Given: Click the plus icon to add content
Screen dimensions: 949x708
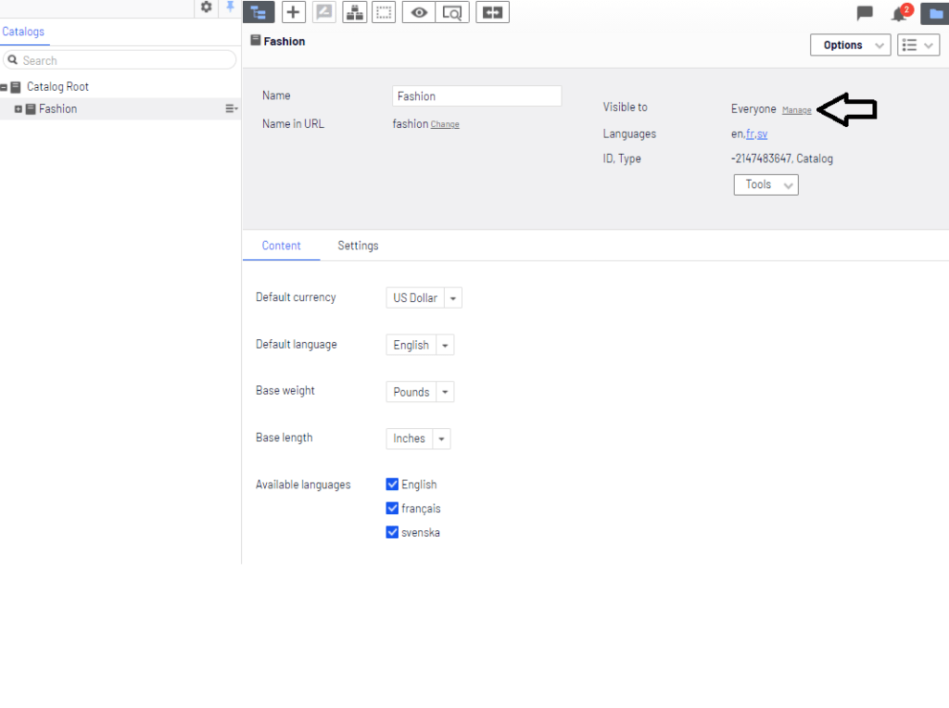Looking at the screenshot, I should point(293,12).
